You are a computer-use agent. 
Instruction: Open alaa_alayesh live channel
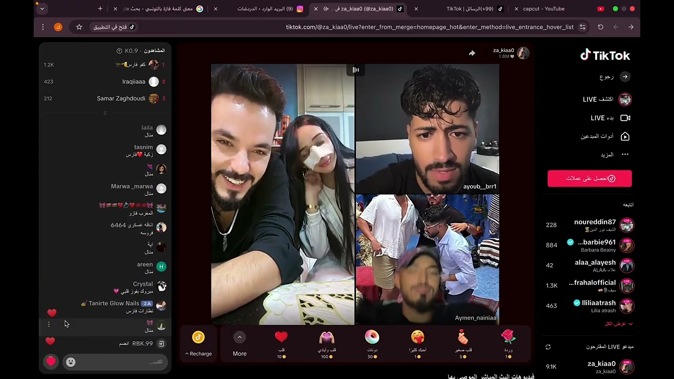(590, 265)
